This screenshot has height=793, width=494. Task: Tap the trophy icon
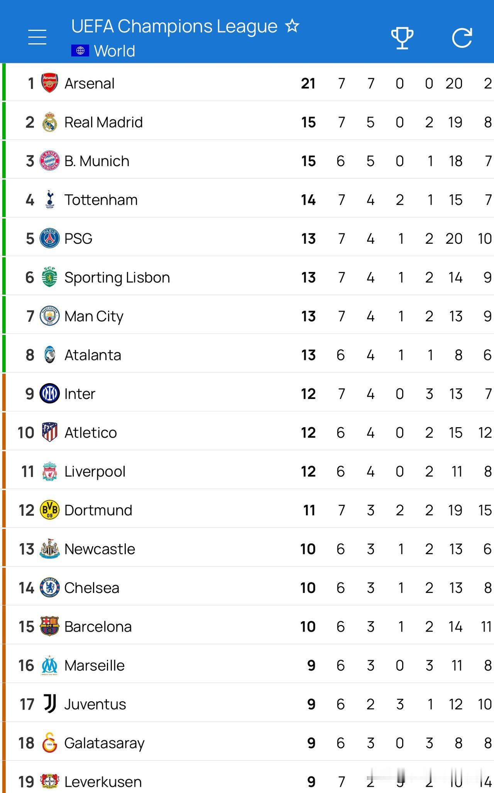click(x=402, y=38)
